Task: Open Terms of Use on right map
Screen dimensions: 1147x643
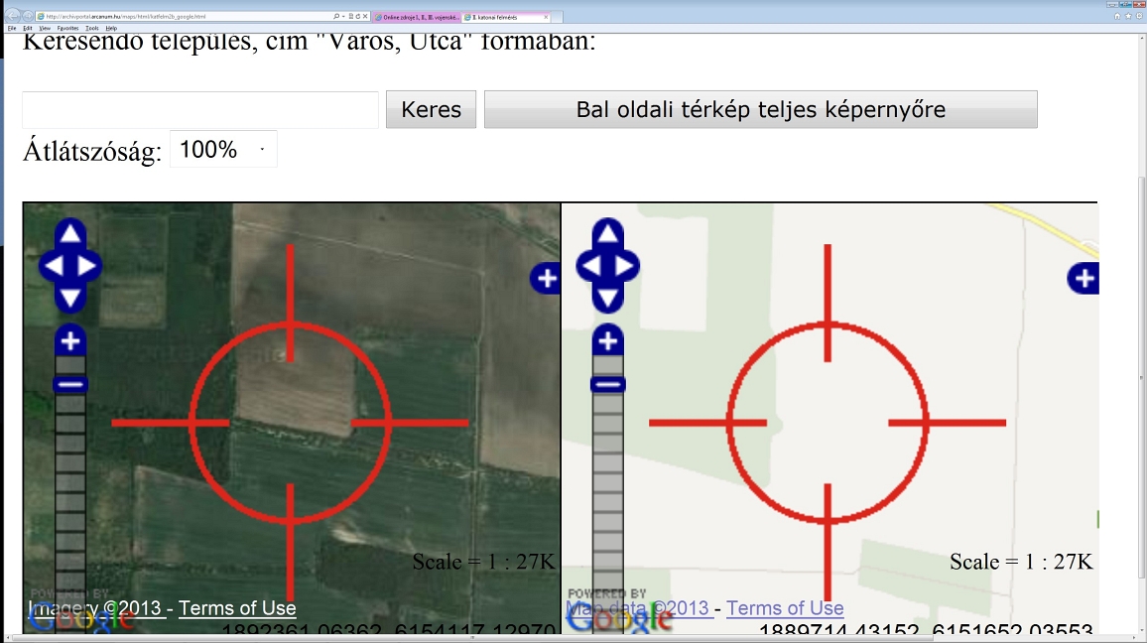Action: pos(785,608)
